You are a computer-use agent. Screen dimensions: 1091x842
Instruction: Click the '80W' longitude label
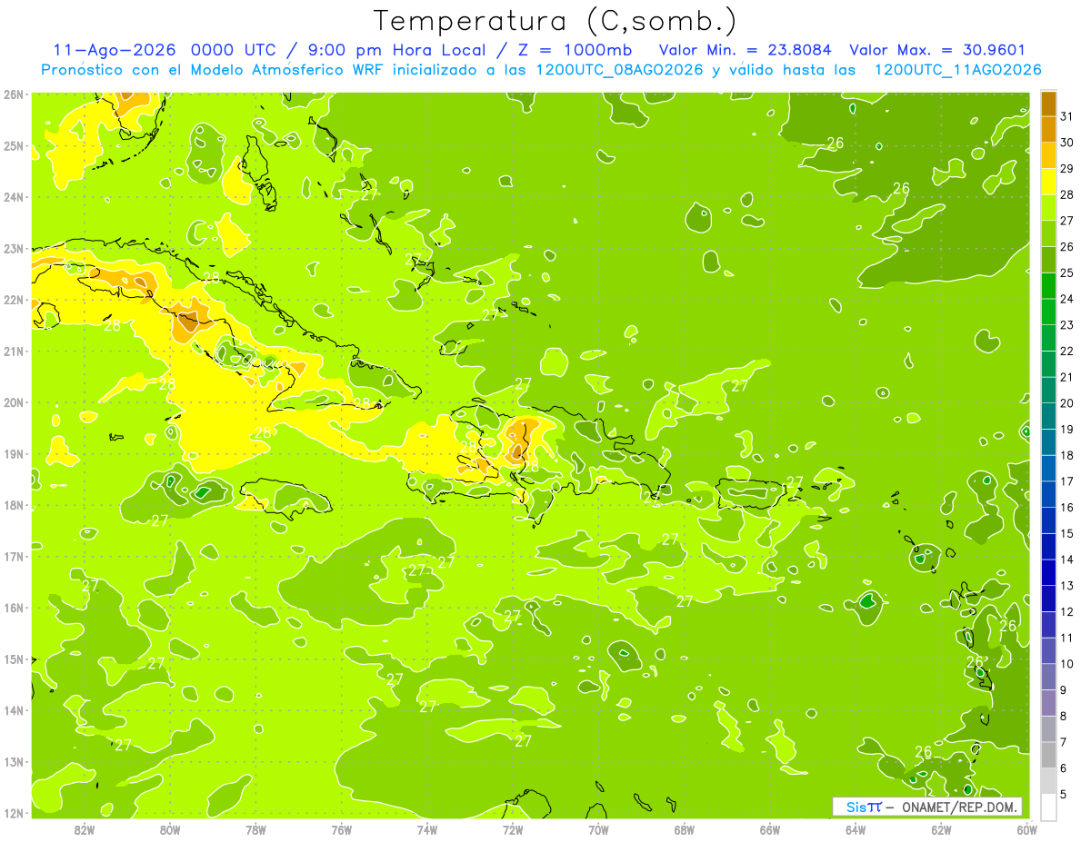[170, 829]
